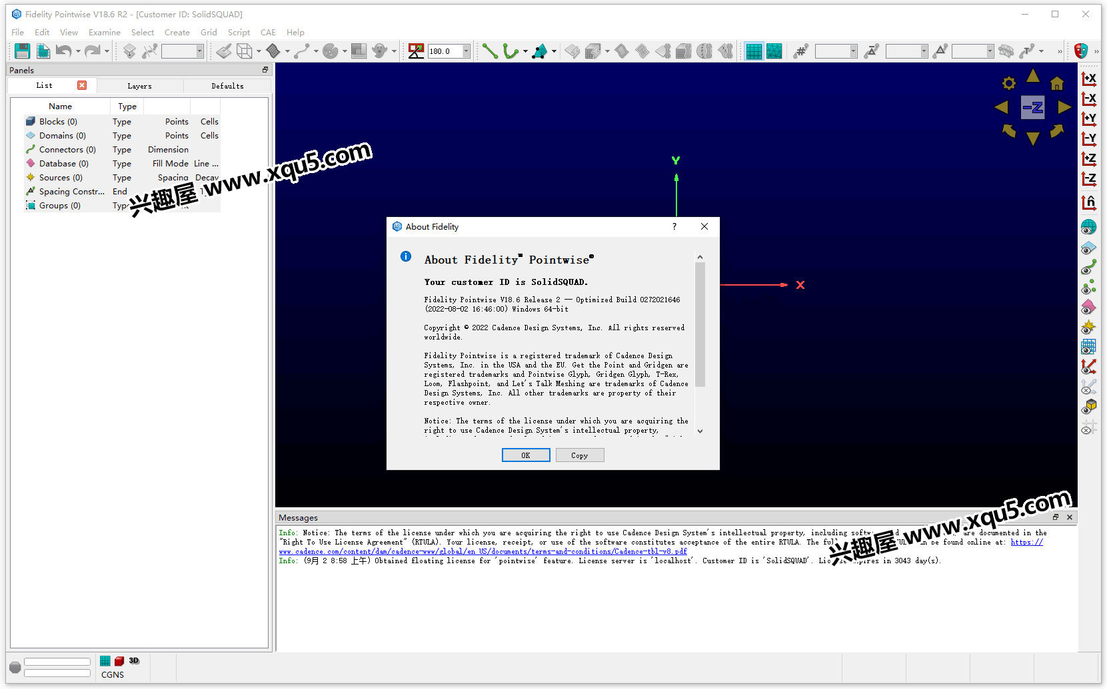Rotate view using the down triangle arrow
Viewport: 1107px width, 689px height.
pyautogui.click(x=1033, y=138)
